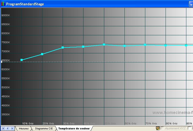Select the 10% Gris data point
Image resolution: width=193 pixels, height=131 pixels.
pos(22,60)
